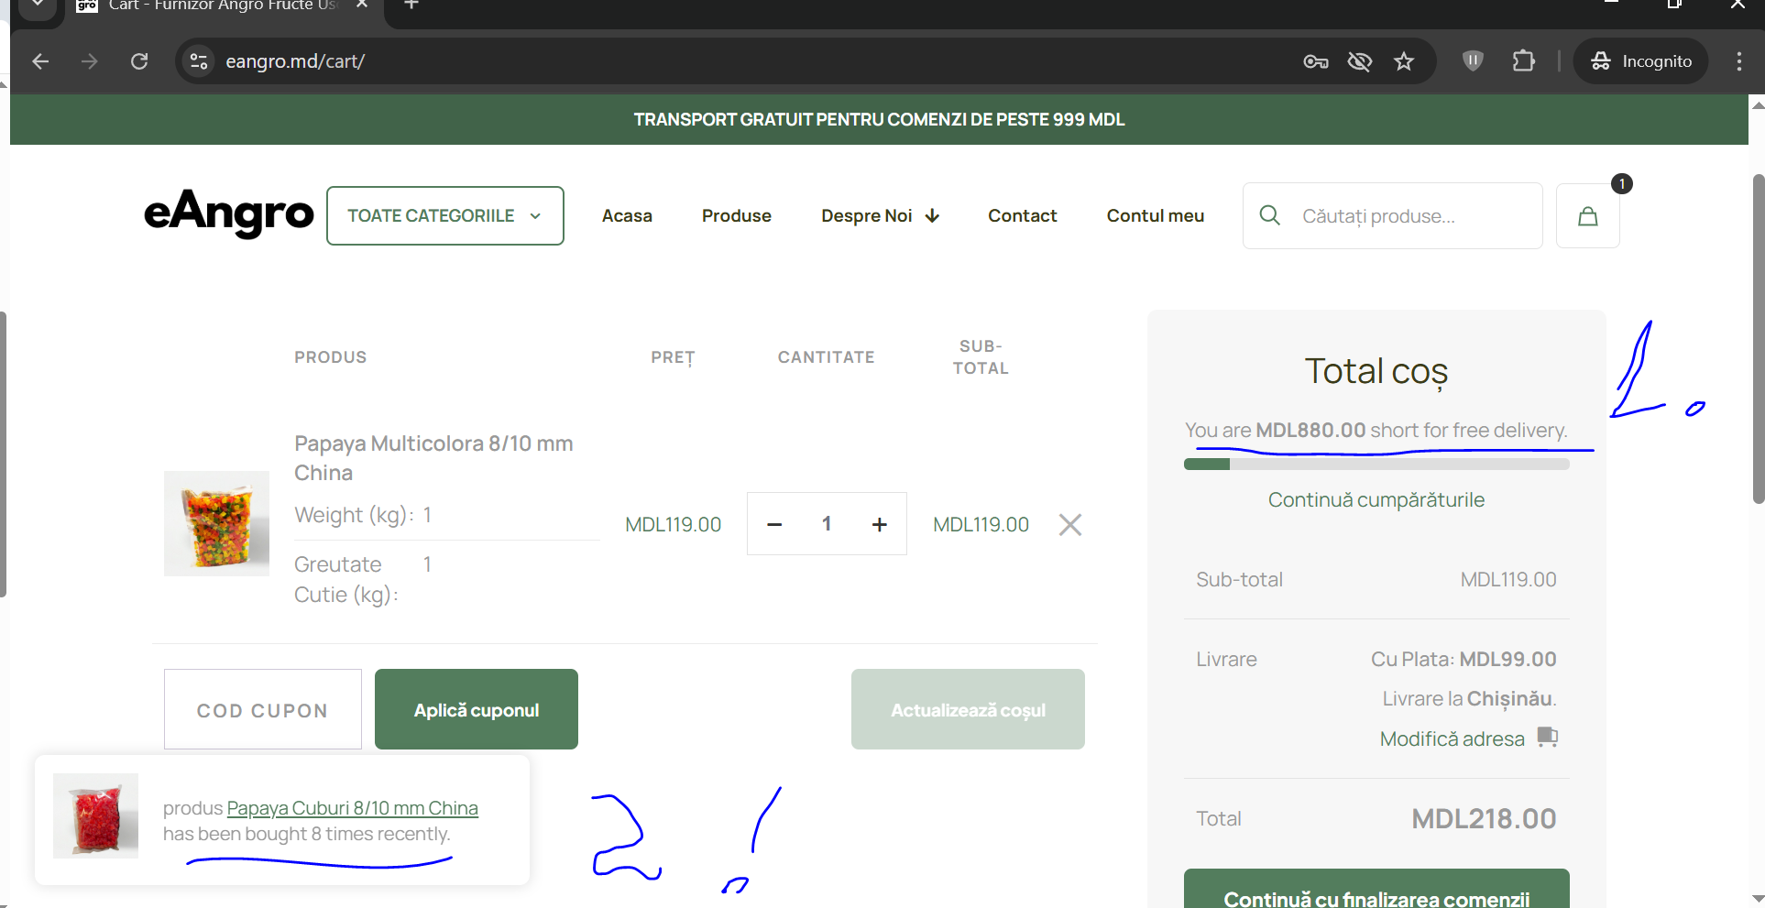This screenshot has height=908, width=1765.
Task: Expand the Toate Categoriile dropdown
Action: (444, 216)
